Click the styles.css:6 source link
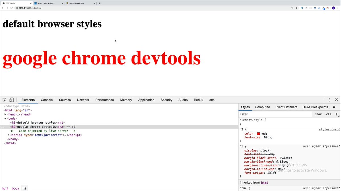Viewport: 341px width, 191px height. pos(329,129)
